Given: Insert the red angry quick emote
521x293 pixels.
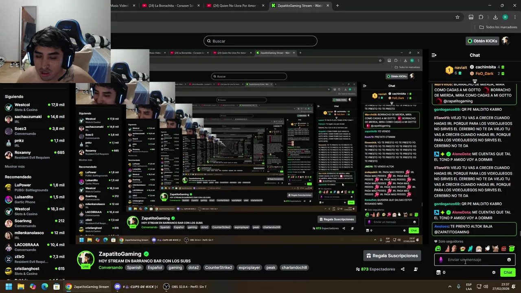Looking at the screenshot, I should [x=503, y=249].
